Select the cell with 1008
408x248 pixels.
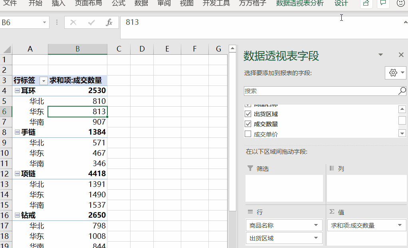coord(77,236)
